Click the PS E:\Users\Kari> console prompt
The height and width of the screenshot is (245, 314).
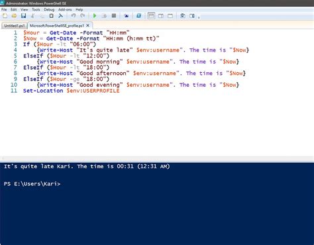[32, 184]
